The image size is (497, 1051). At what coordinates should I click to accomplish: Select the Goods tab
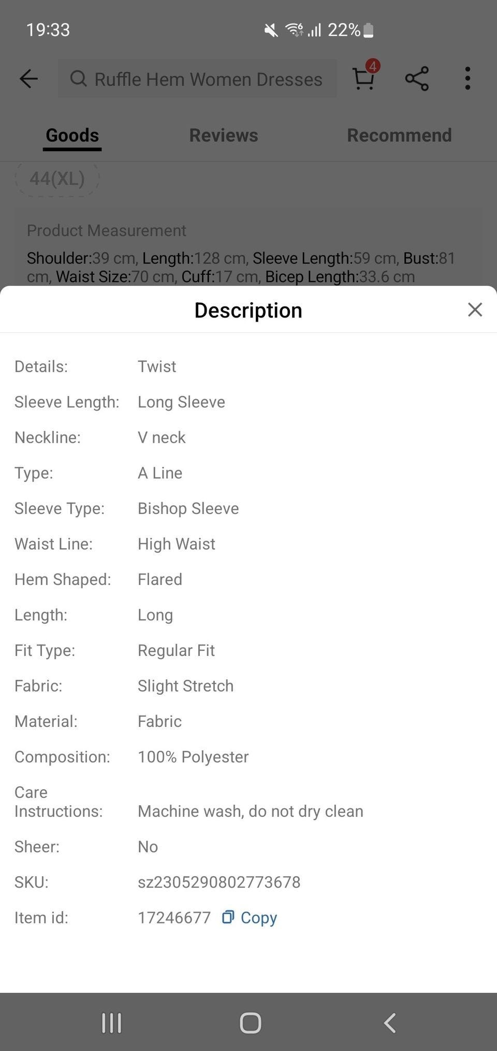72,135
